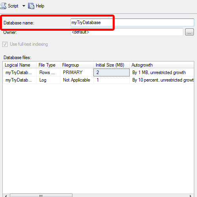Click the Script toolbar label
Image resolution: width=197 pixels, height=197 pixels.
13,6
